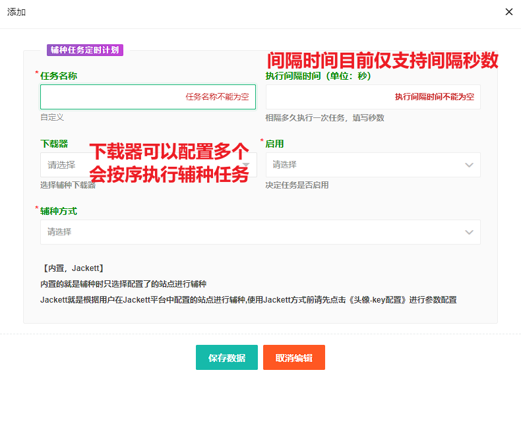
Task: Open the 辅种方式 select box
Action: click(260, 232)
